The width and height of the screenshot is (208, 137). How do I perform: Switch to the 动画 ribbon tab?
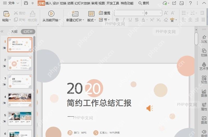70,3
